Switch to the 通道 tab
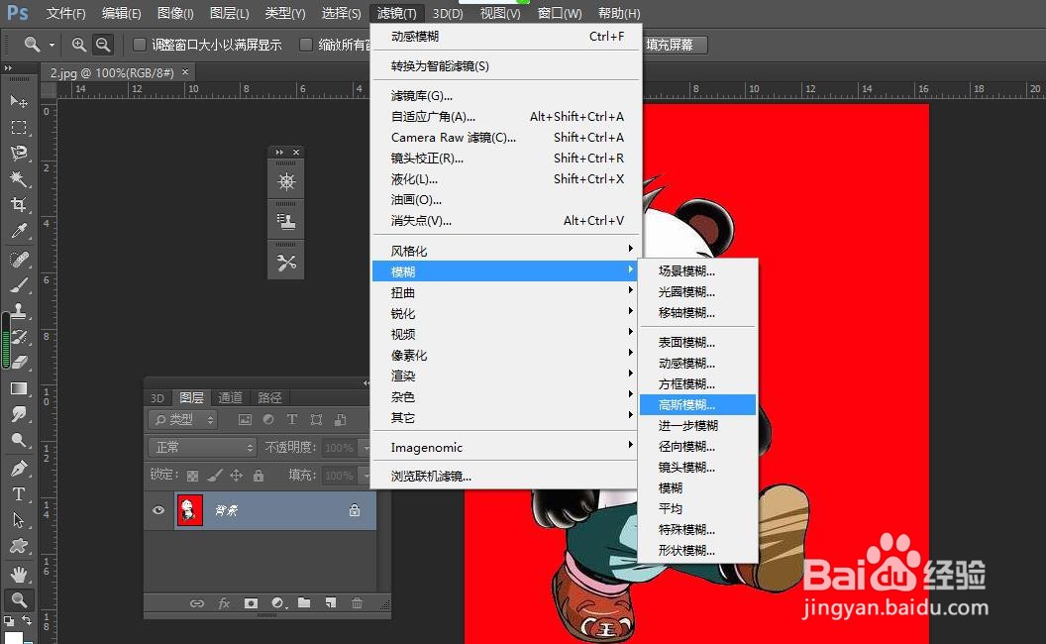 pos(230,397)
